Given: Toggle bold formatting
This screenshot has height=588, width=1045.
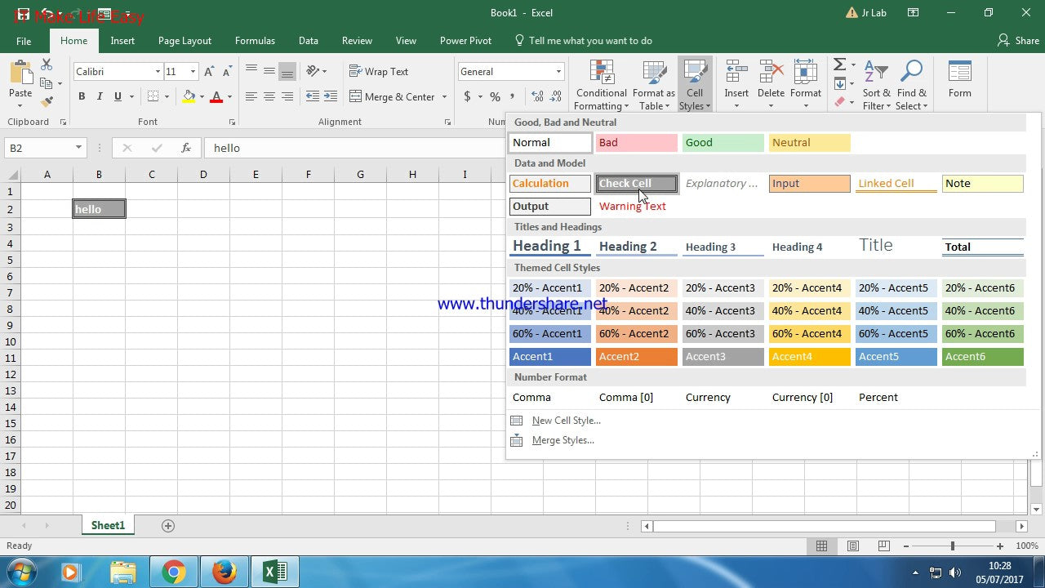Looking at the screenshot, I should (x=81, y=96).
